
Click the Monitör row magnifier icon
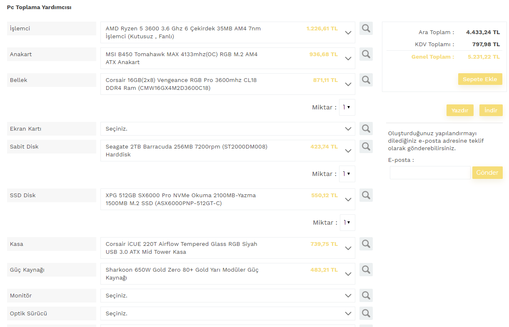(366, 295)
